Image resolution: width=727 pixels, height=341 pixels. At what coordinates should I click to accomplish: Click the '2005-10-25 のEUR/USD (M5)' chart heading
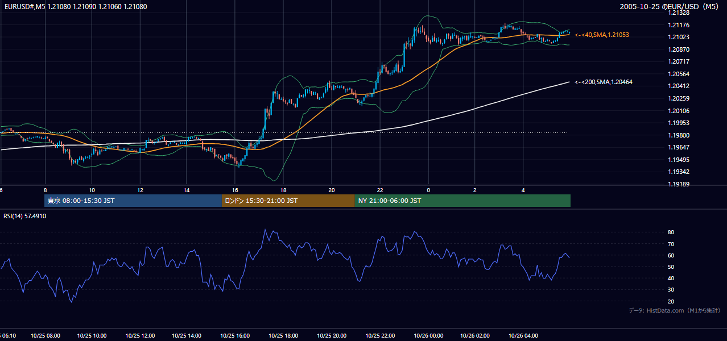[670, 7]
